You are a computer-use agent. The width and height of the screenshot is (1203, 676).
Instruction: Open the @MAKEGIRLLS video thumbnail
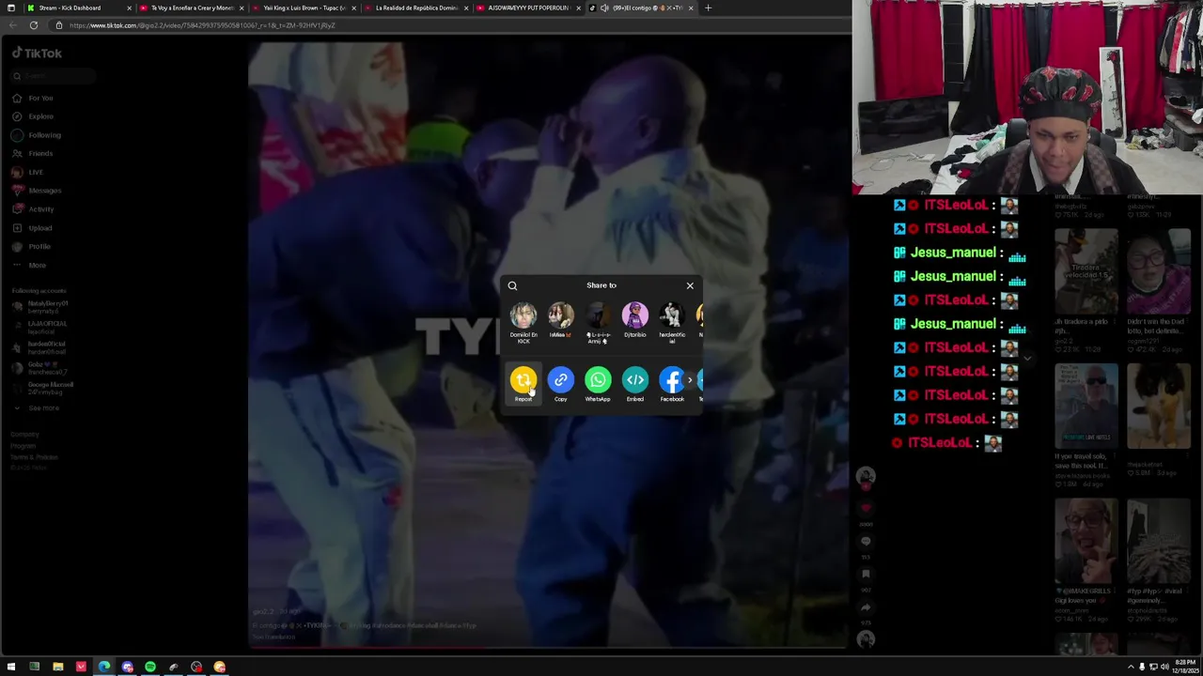[x=1086, y=542]
